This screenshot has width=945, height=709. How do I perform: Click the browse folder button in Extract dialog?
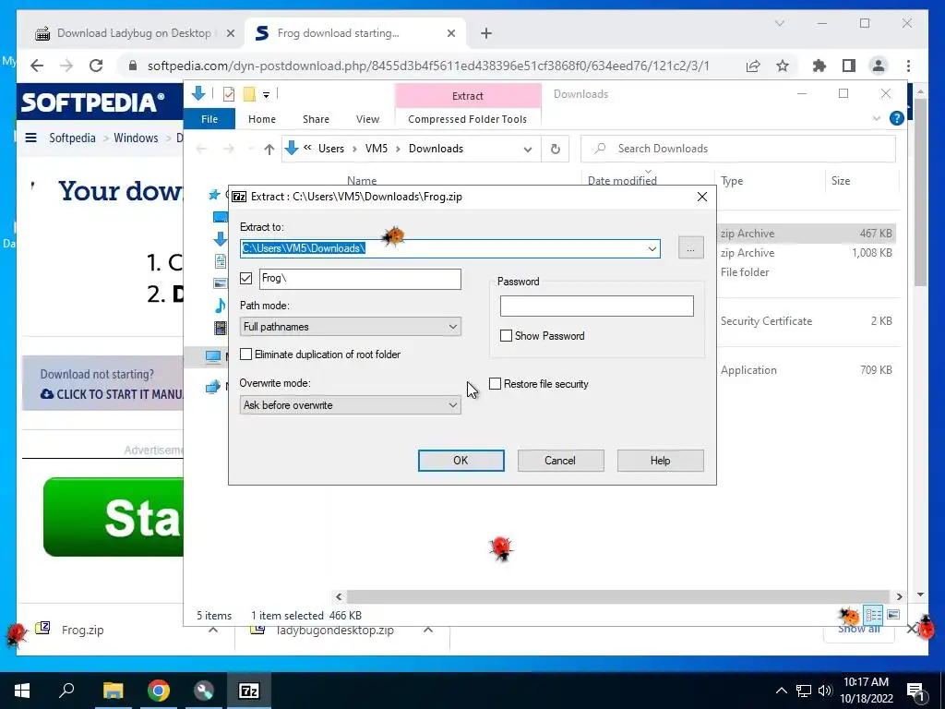click(x=690, y=247)
